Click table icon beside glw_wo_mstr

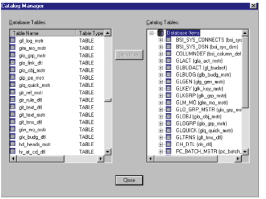coord(13,129)
